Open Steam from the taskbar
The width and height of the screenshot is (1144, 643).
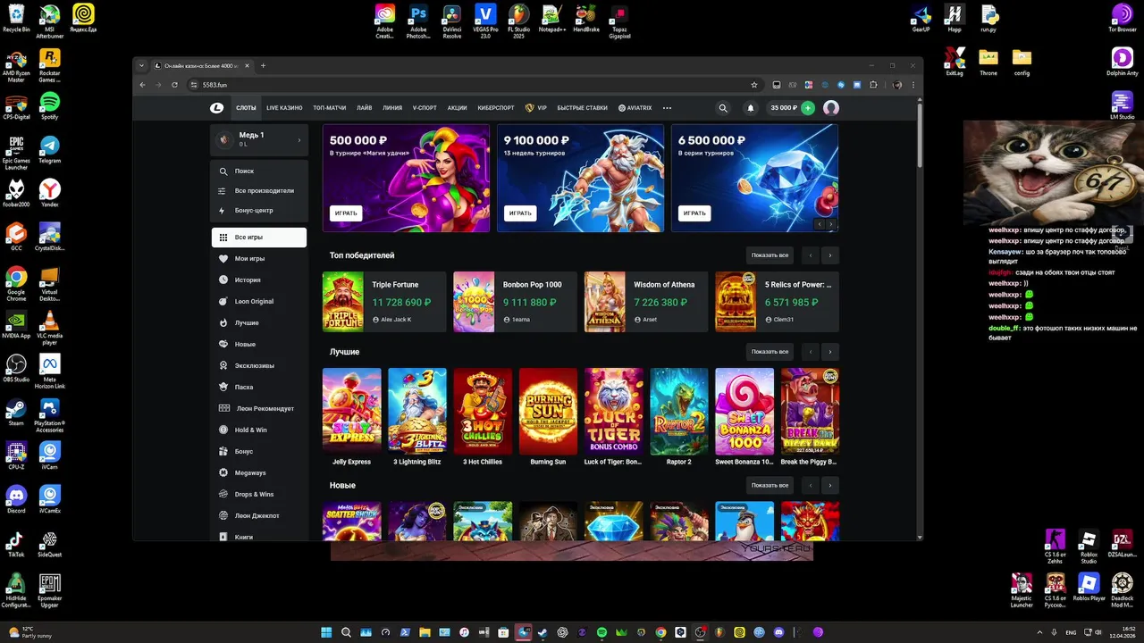click(543, 632)
